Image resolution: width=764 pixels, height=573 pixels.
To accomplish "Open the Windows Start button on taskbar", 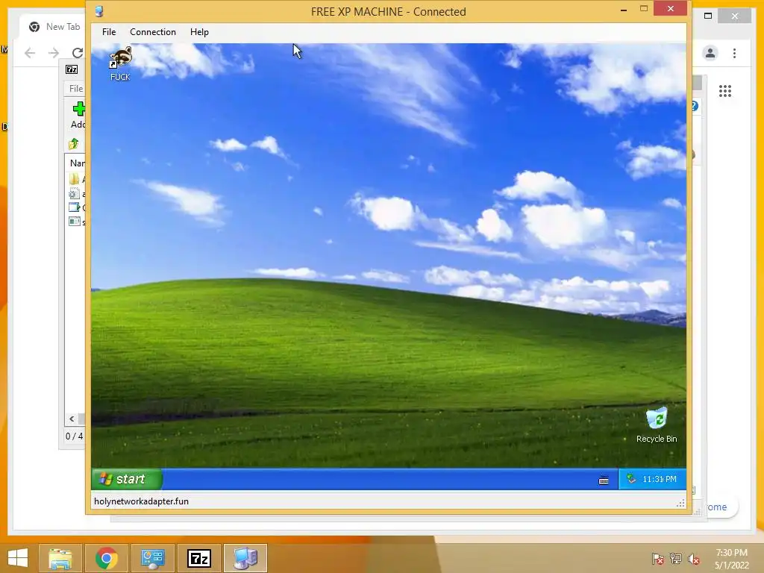I will 18,558.
